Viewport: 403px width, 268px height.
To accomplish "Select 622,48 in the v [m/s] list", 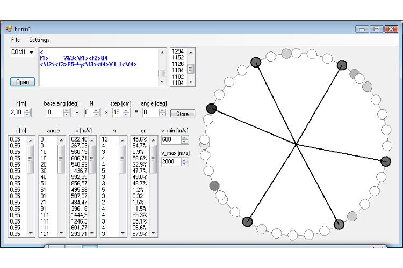I will point(78,139).
